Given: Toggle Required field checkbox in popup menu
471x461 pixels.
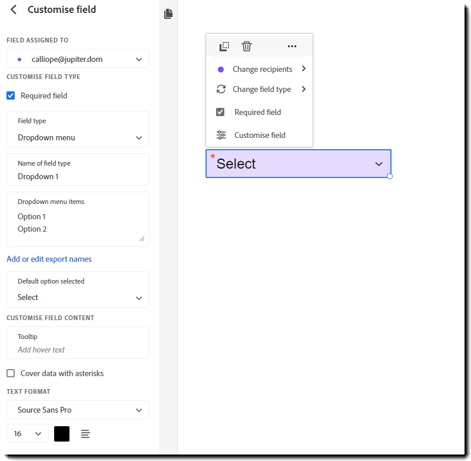Looking at the screenshot, I should coord(221,112).
